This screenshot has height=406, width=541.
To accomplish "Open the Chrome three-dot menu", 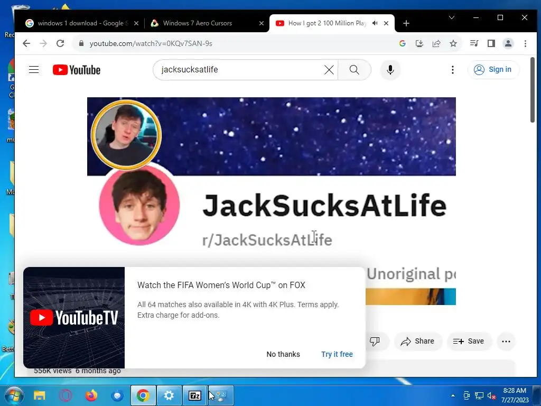I will point(525,43).
